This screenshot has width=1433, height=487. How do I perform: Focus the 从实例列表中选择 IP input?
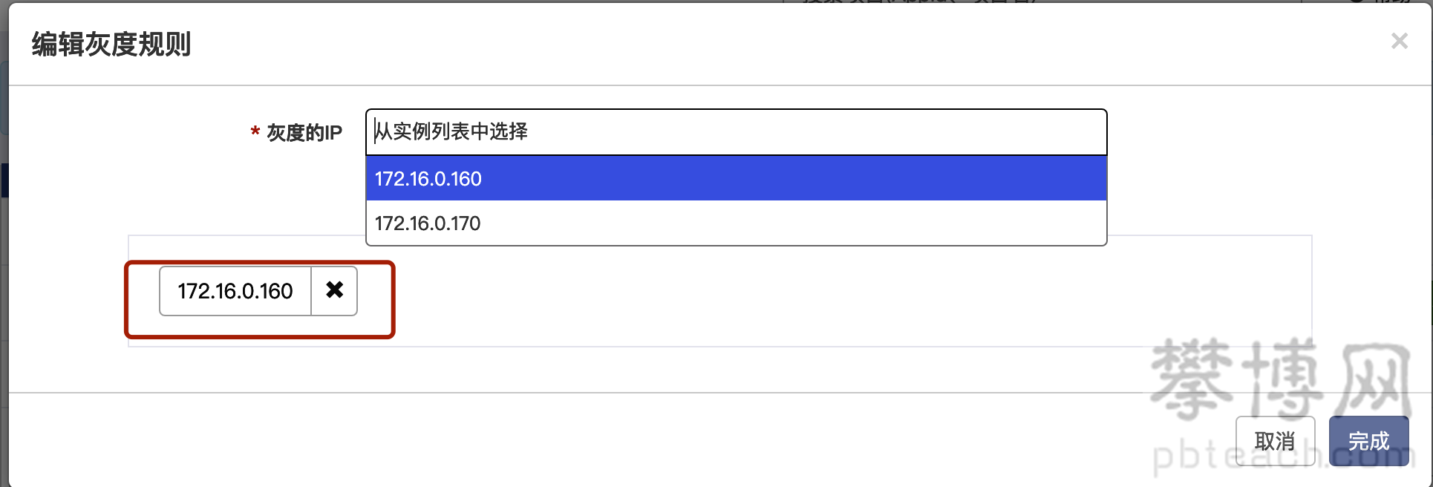pos(736,132)
